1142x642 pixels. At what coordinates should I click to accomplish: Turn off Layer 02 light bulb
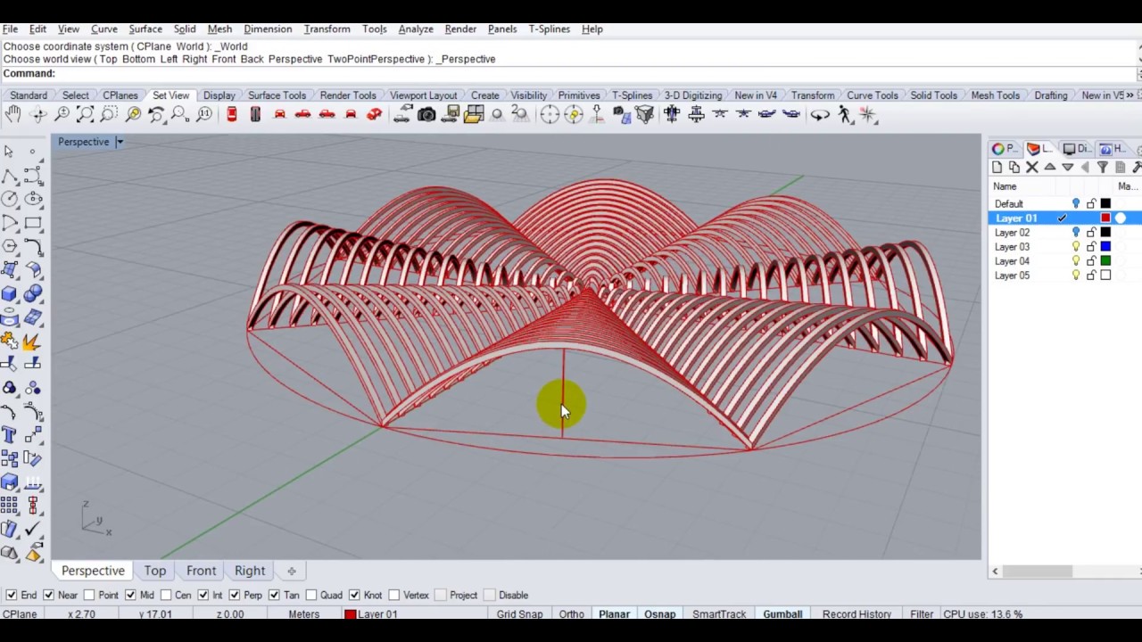coord(1076,233)
